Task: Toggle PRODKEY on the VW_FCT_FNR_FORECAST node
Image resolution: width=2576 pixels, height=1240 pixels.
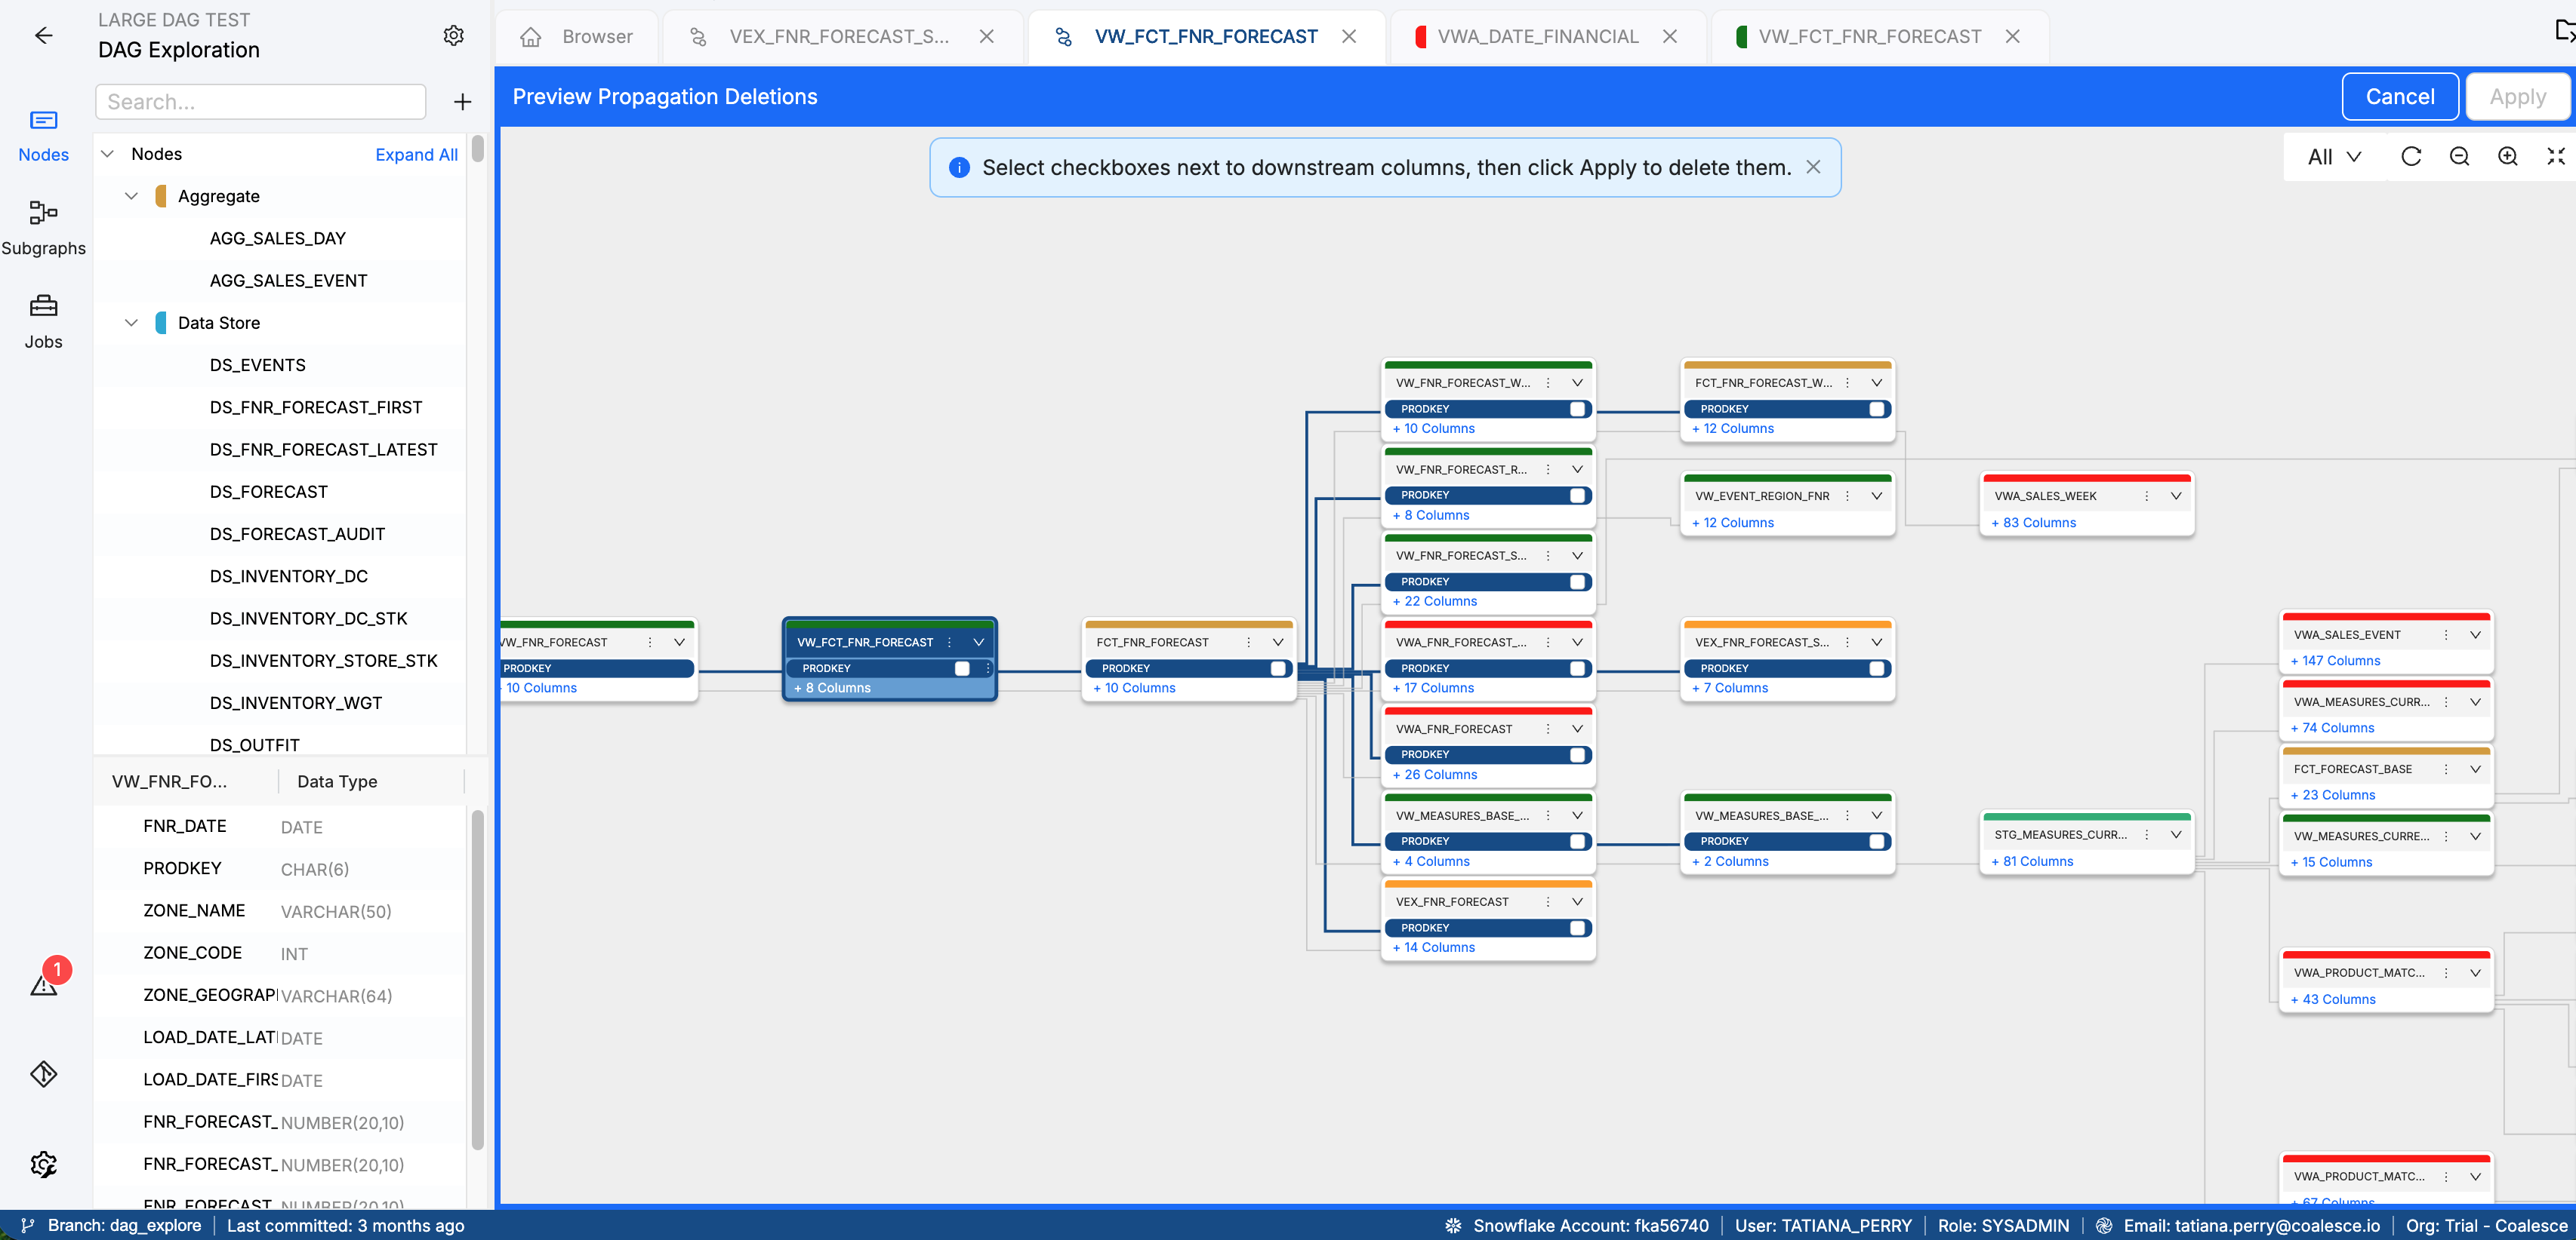Action: tap(962, 668)
